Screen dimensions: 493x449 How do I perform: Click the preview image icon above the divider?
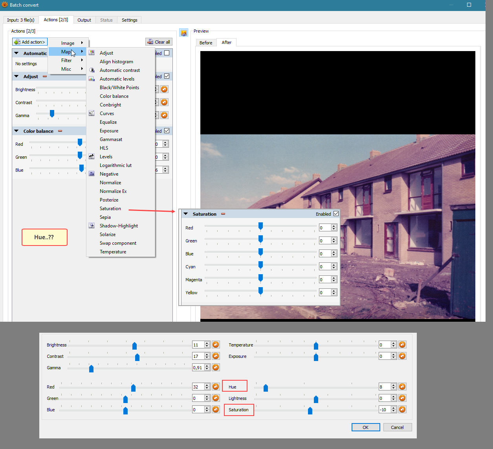183,33
